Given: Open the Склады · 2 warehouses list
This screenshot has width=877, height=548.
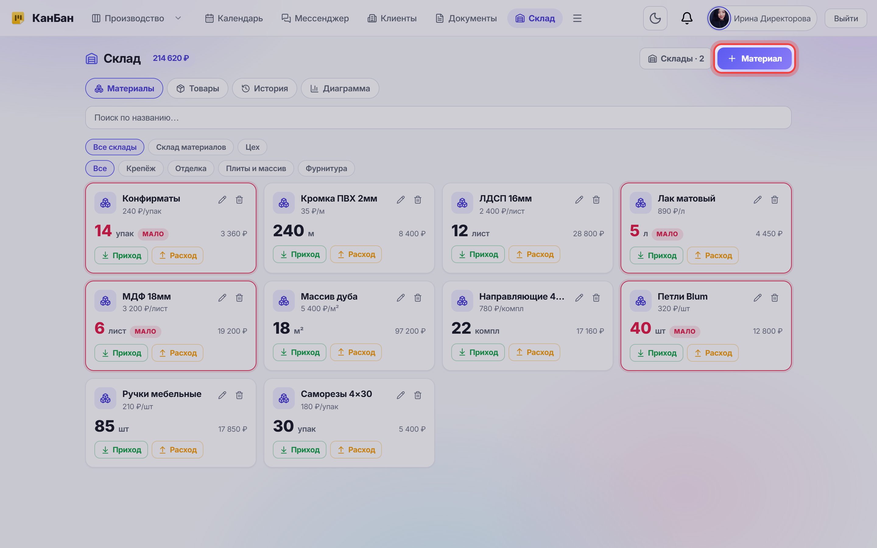Looking at the screenshot, I should pyautogui.click(x=676, y=58).
